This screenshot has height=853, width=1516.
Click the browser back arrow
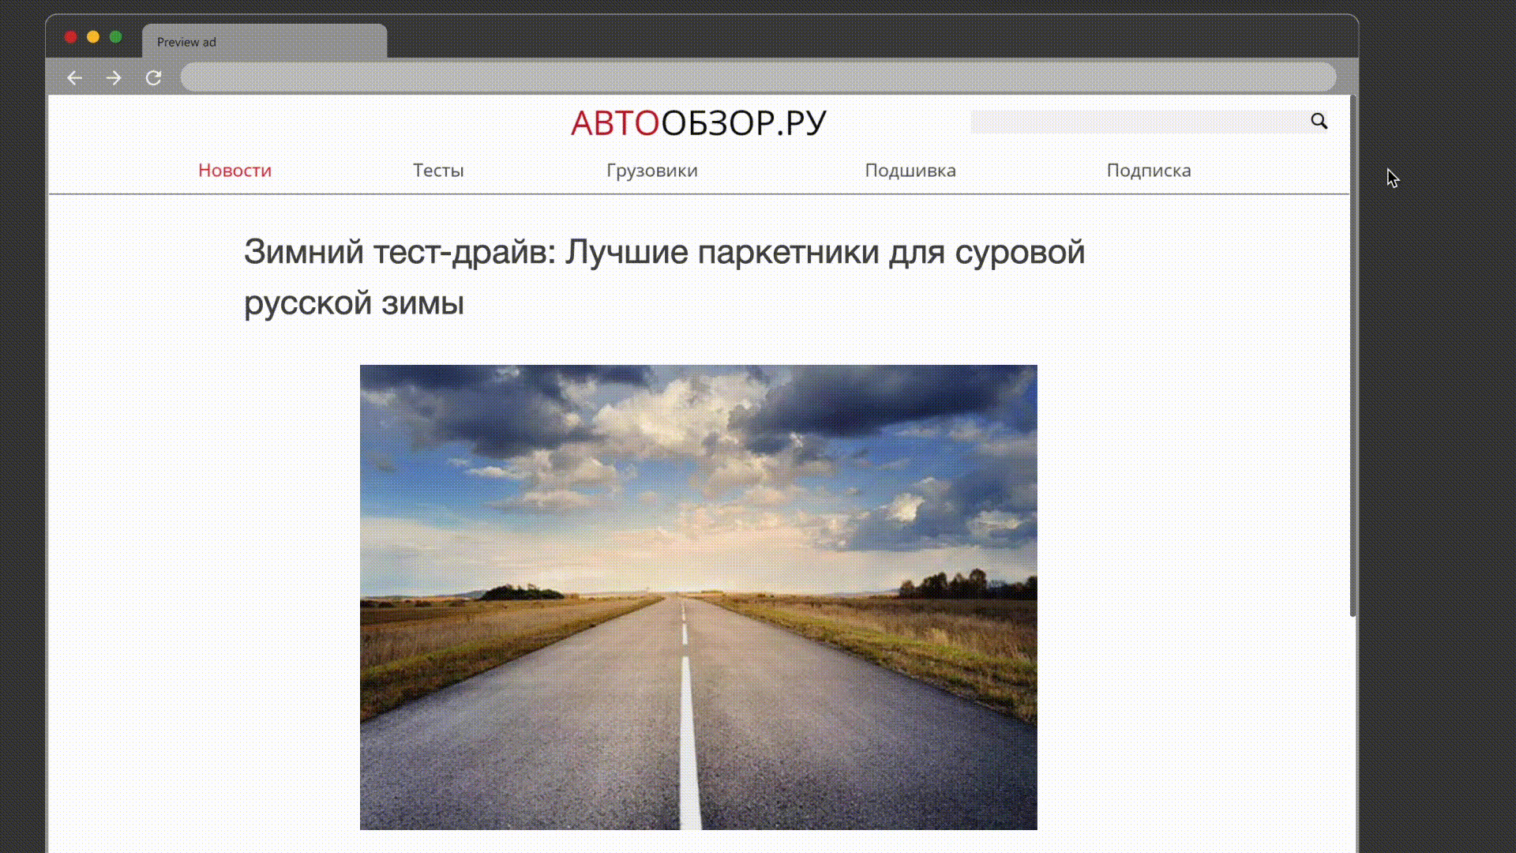tap(74, 77)
